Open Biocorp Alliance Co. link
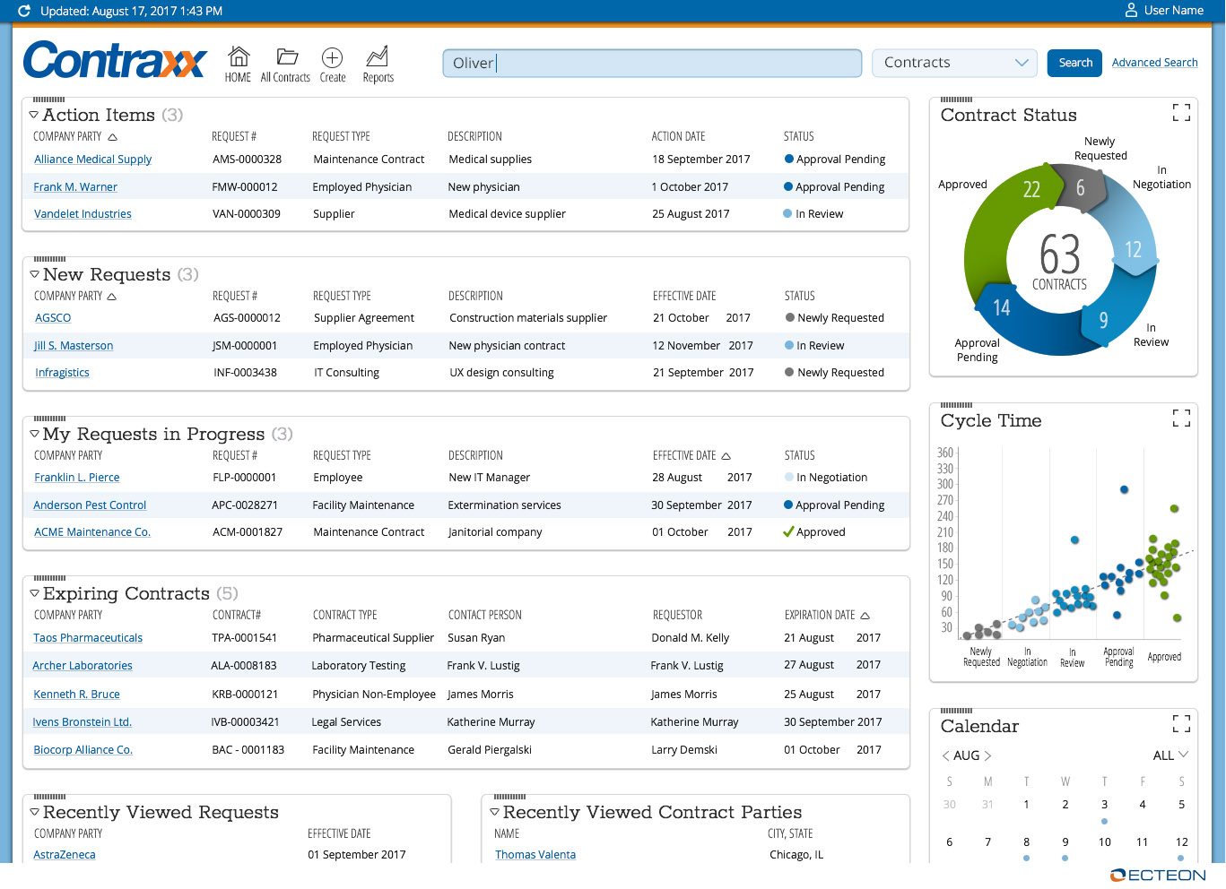Image resolution: width=1226 pixels, height=889 pixels. click(83, 750)
